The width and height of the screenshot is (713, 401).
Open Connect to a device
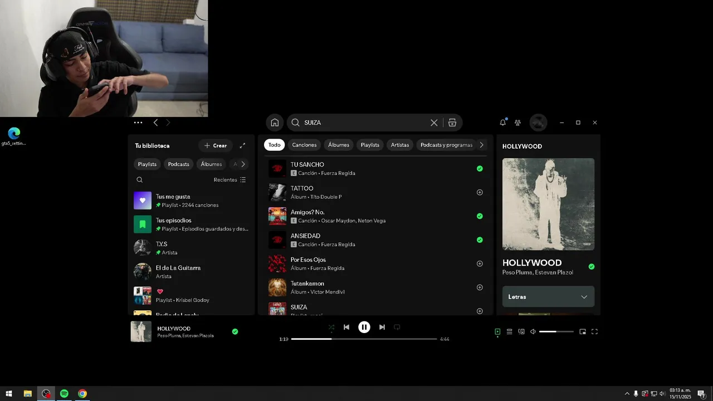tap(521, 331)
